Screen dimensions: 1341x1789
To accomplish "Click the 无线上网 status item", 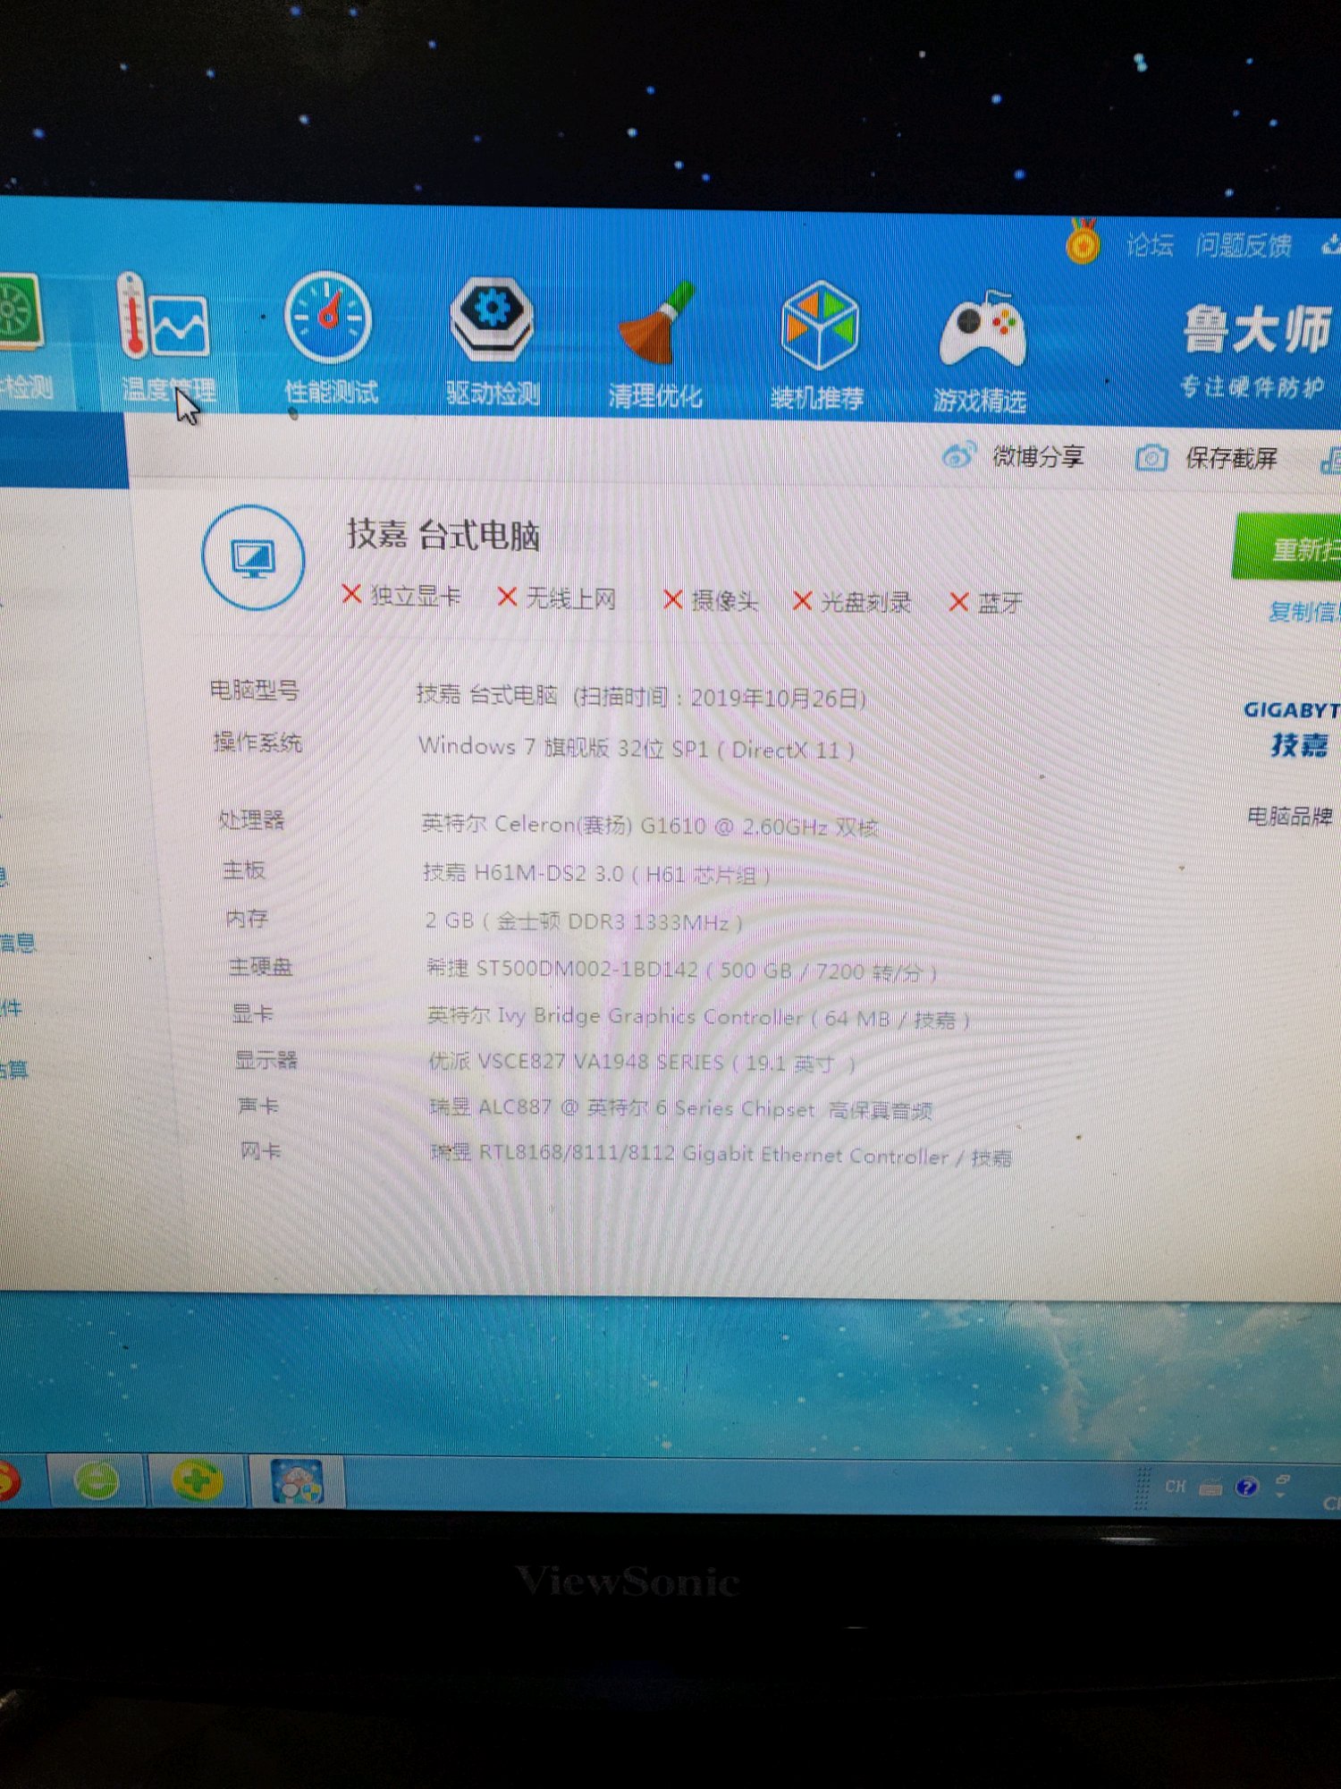I will pos(557,598).
